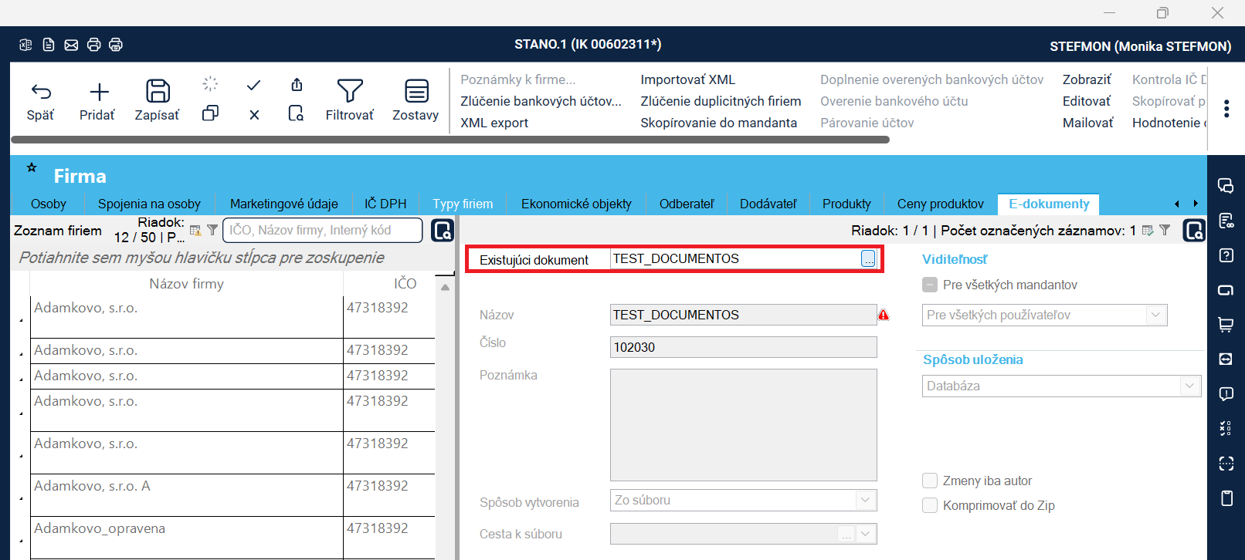Expand the Databáza storage dropdown
The height and width of the screenshot is (560, 1245).
click(1189, 386)
